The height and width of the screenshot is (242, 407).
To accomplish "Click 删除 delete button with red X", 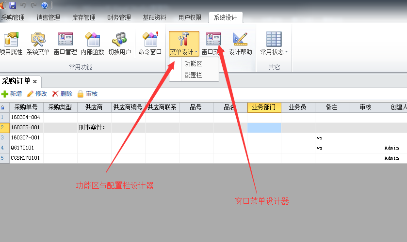I will 62,94.
